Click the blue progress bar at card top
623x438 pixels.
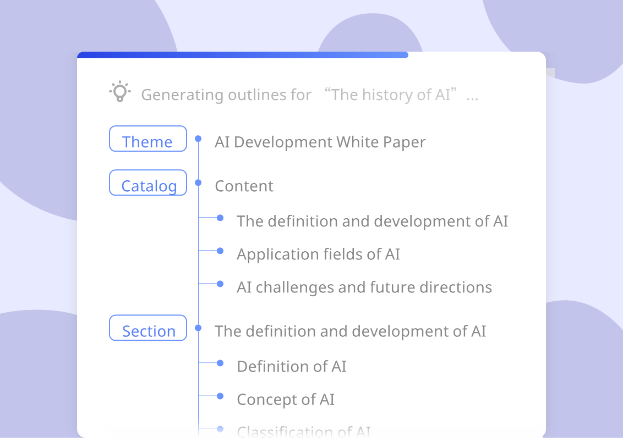pos(243,55)
